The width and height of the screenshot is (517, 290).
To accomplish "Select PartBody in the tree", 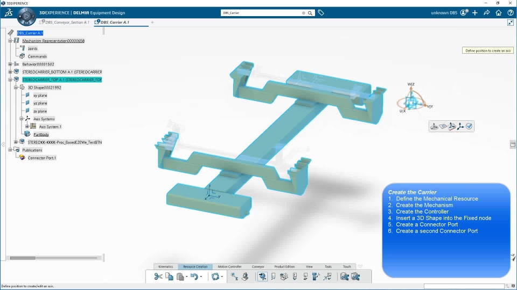I will (41, 134).
